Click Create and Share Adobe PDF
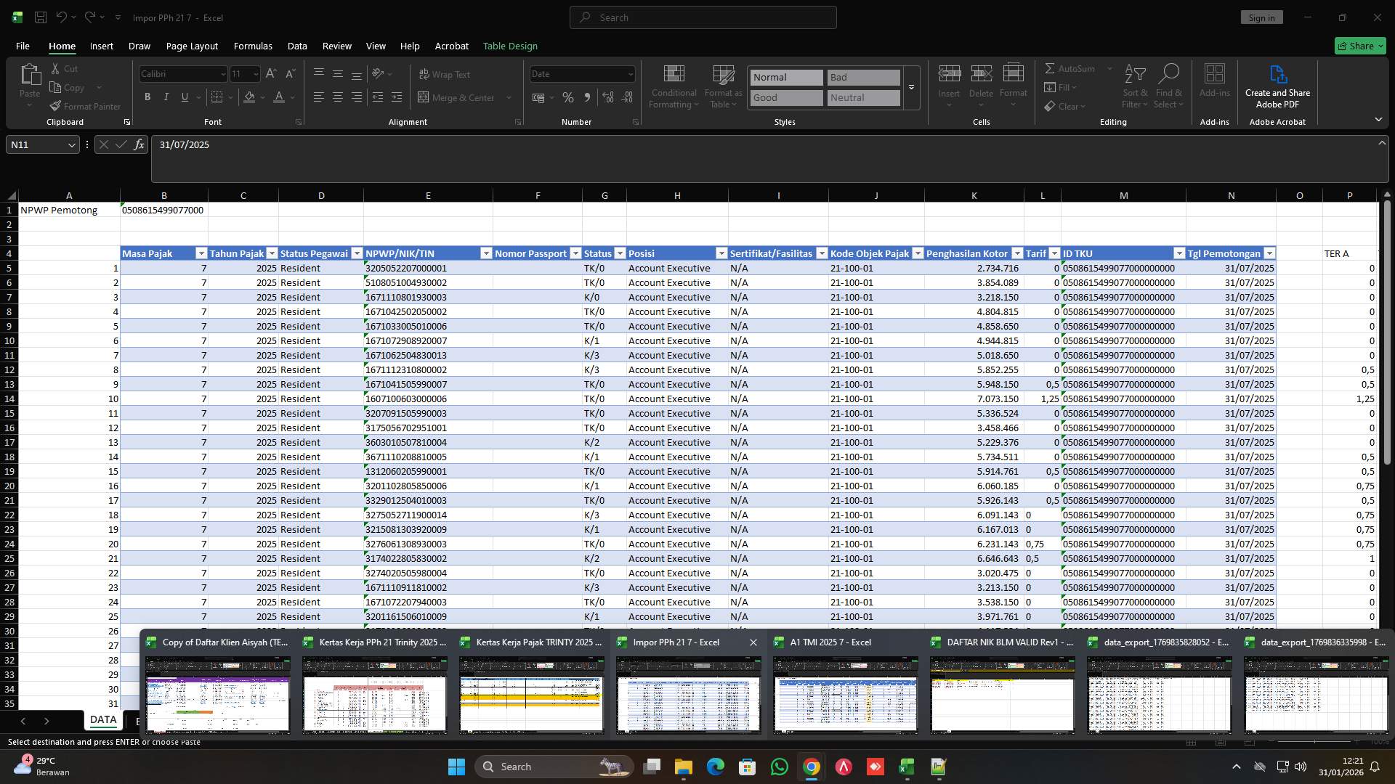The image size is (1395, 784). [x=1277, y=86]
